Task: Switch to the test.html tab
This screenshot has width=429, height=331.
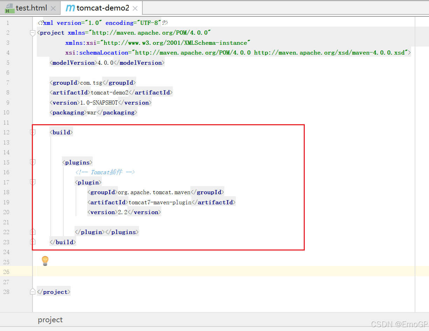Action: [31, 8]
